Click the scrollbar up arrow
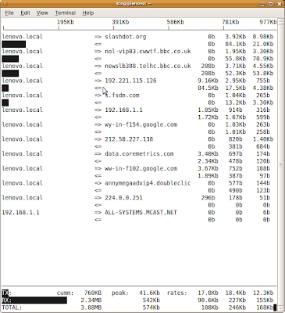 point(280,21)
